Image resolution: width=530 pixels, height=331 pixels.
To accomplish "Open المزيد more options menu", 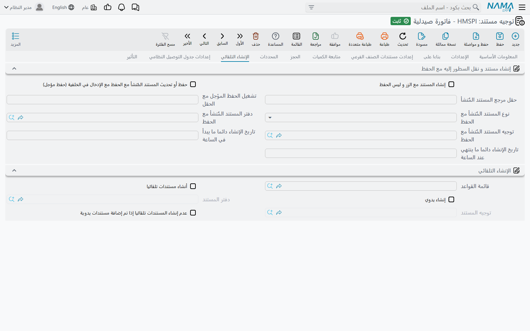I will [16, 39].
